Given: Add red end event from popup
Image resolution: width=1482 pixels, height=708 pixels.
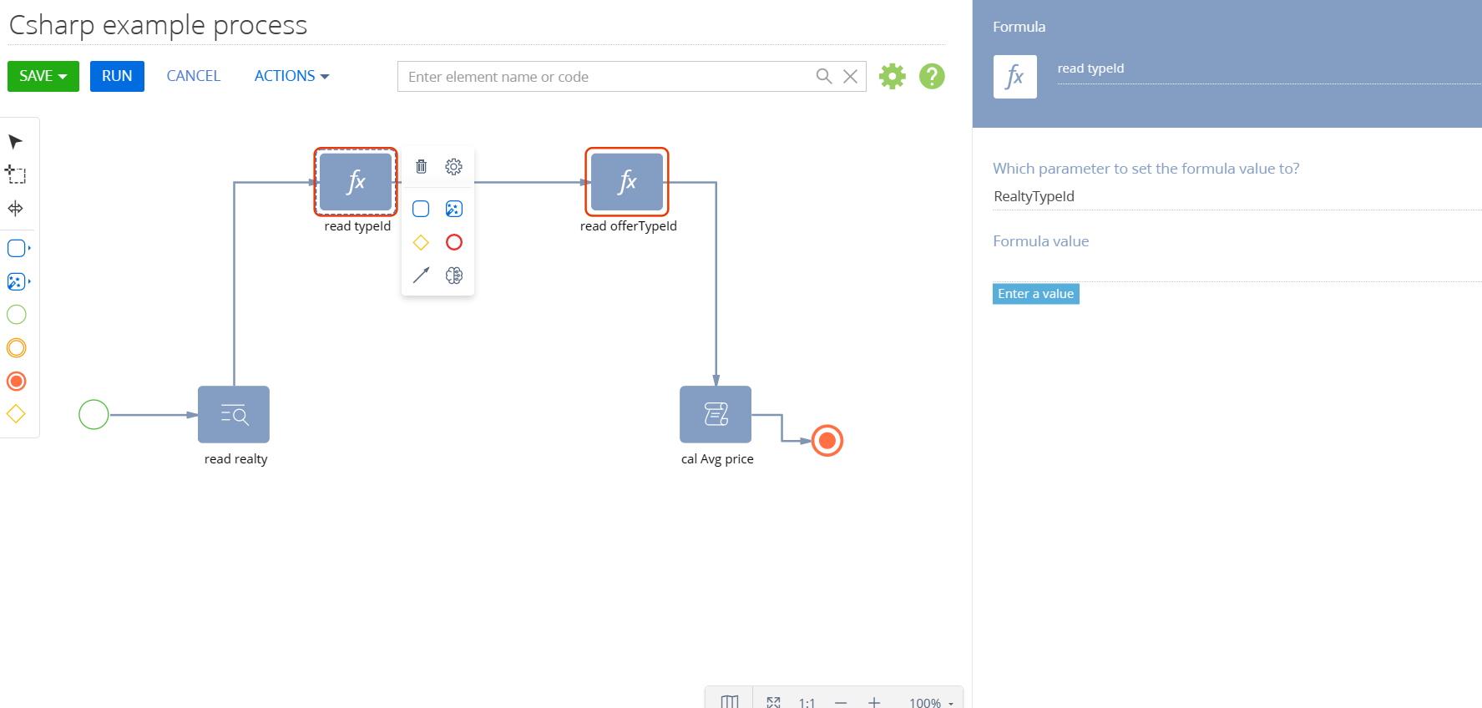Looking at the screenshot, I should (454, 242).
